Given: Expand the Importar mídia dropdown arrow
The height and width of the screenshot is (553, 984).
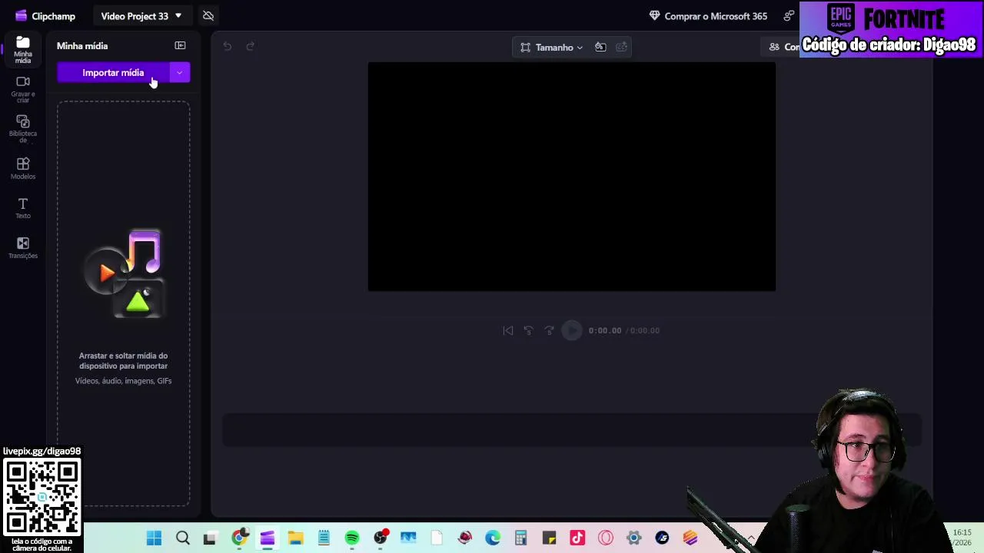Looking at the screenshot, I should [180, 73].
